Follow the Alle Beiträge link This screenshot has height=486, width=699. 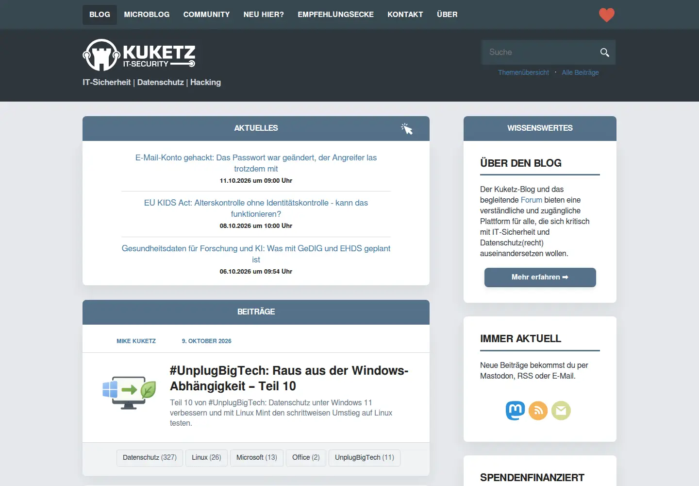(580, 72)
